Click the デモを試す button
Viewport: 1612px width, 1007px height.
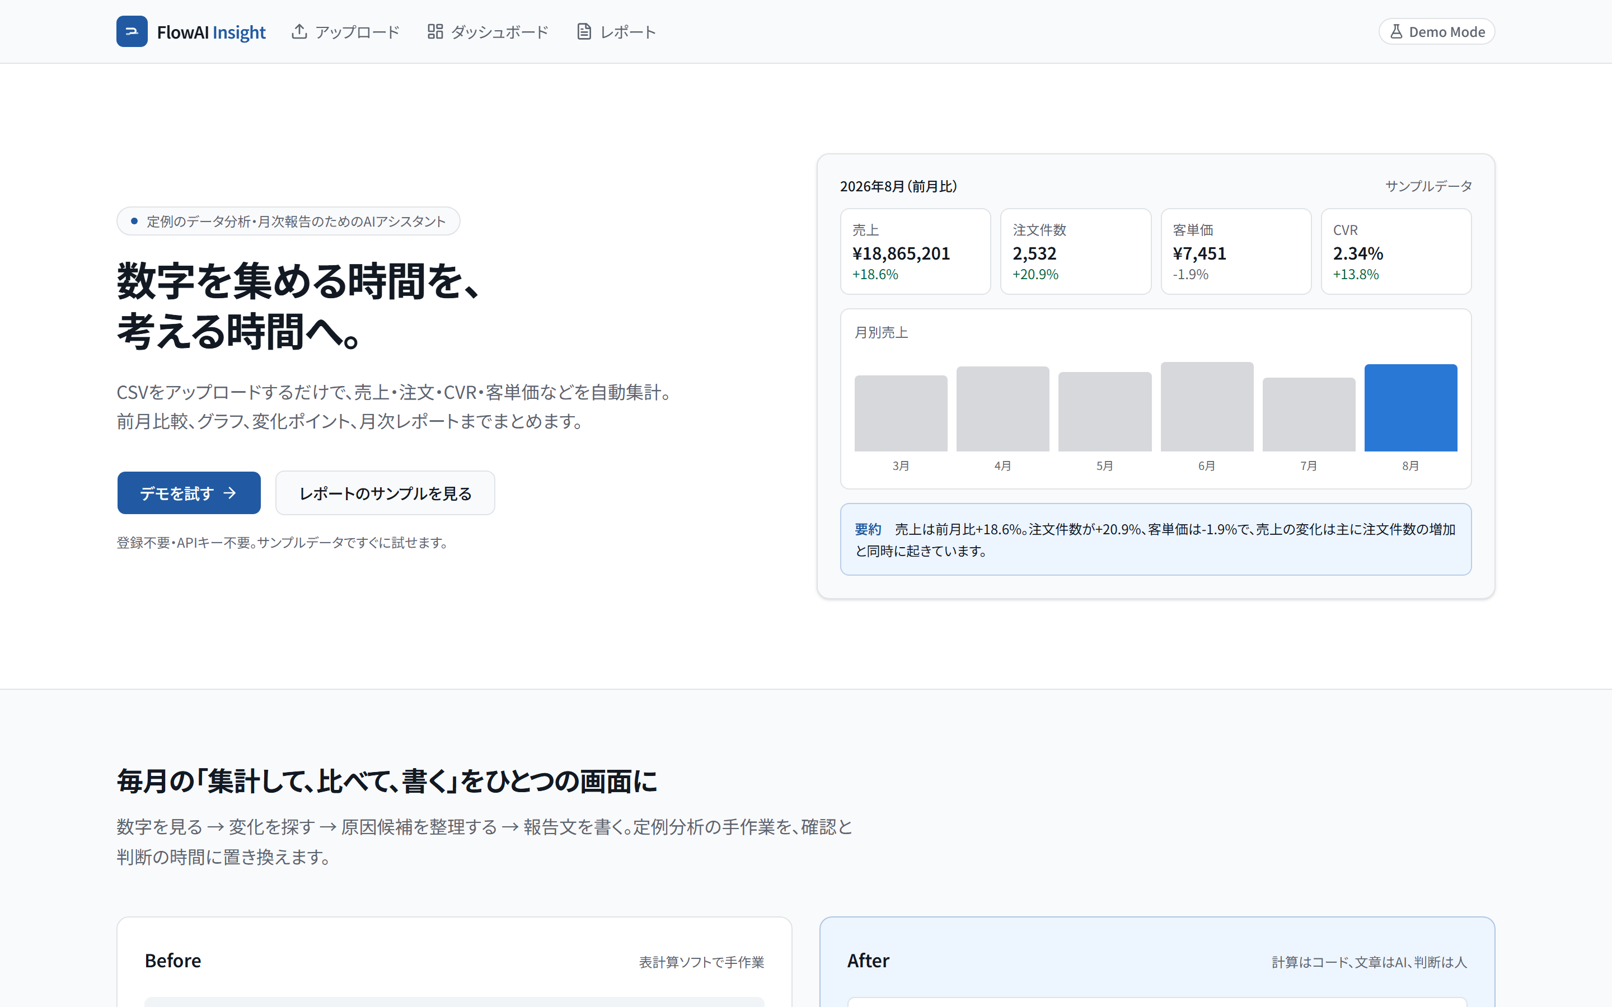(189, 493)
